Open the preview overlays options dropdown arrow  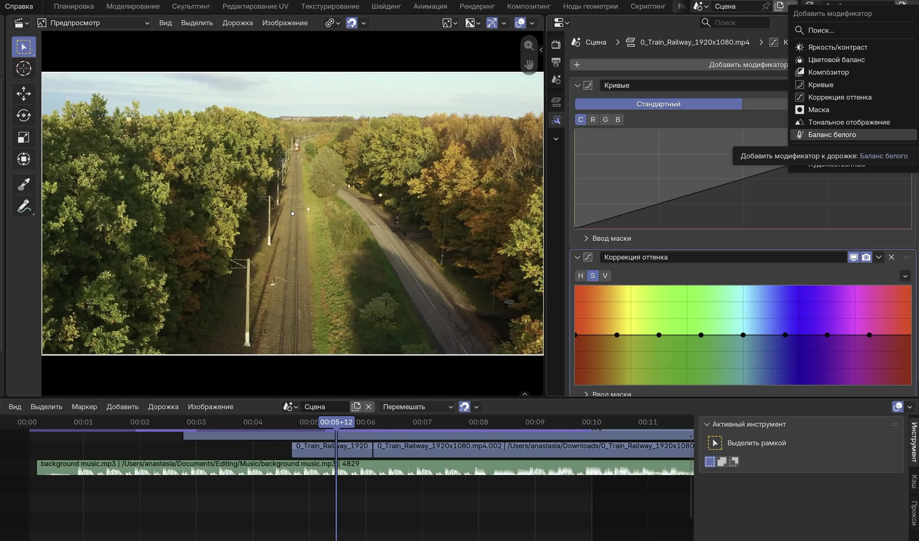click(x=532, y=23)
